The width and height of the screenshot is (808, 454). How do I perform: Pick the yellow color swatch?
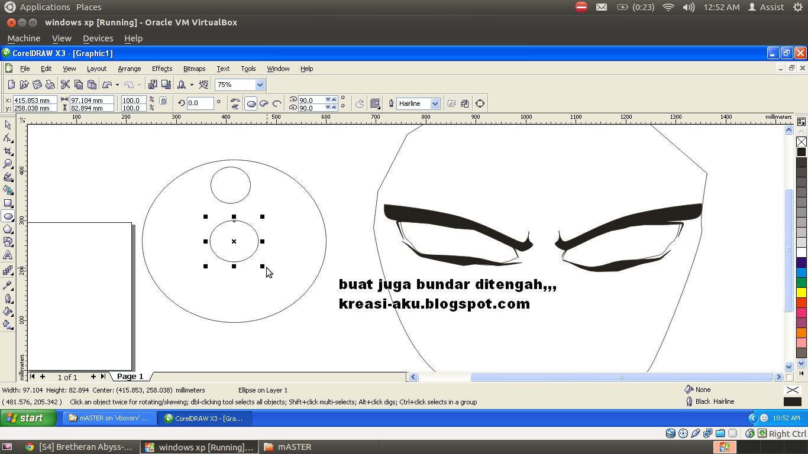(x=801, y=292)
